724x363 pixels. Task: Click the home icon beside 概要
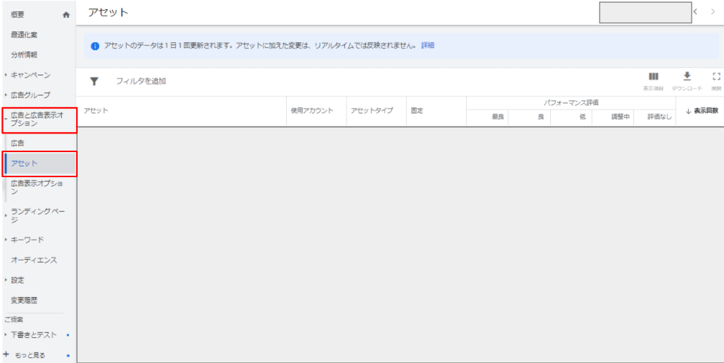pos(67,14)
